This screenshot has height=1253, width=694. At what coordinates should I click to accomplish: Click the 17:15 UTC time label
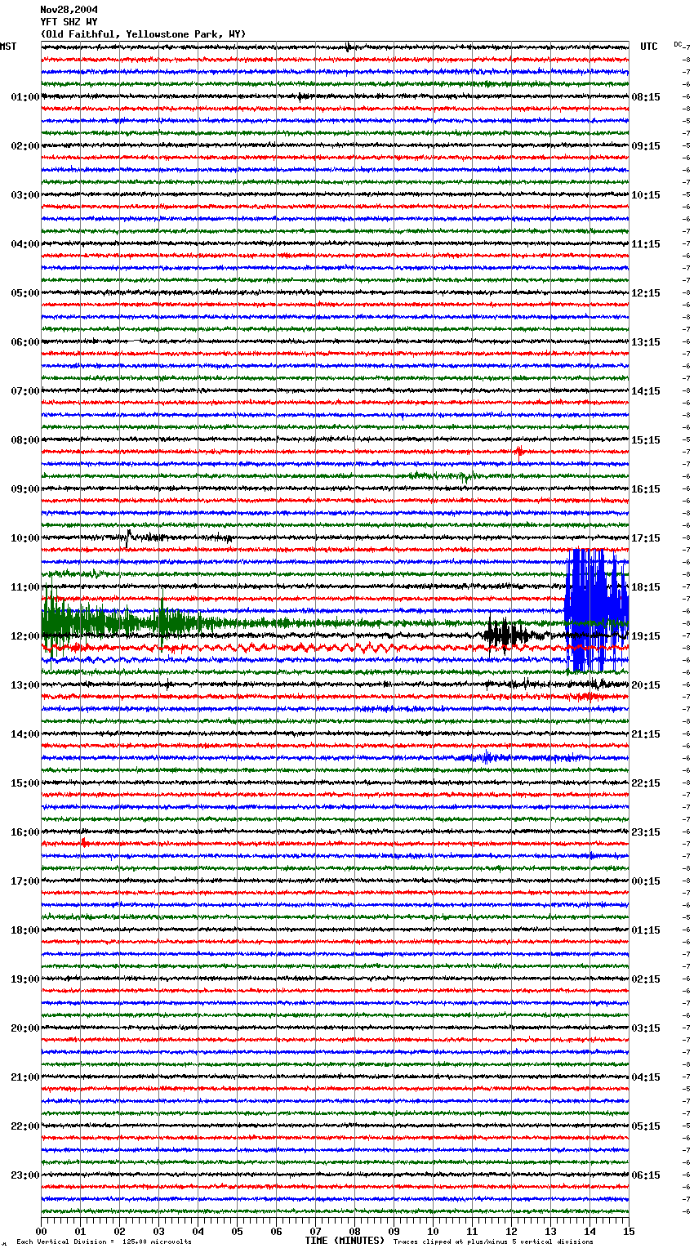tap(646, 538)
